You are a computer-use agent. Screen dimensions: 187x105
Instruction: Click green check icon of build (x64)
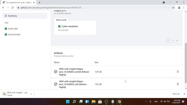pos(6,29)
